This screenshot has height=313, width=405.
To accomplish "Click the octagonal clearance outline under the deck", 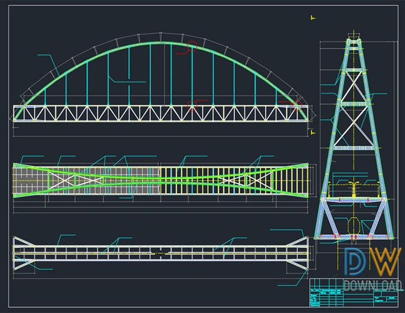I will tap(353, 226).
